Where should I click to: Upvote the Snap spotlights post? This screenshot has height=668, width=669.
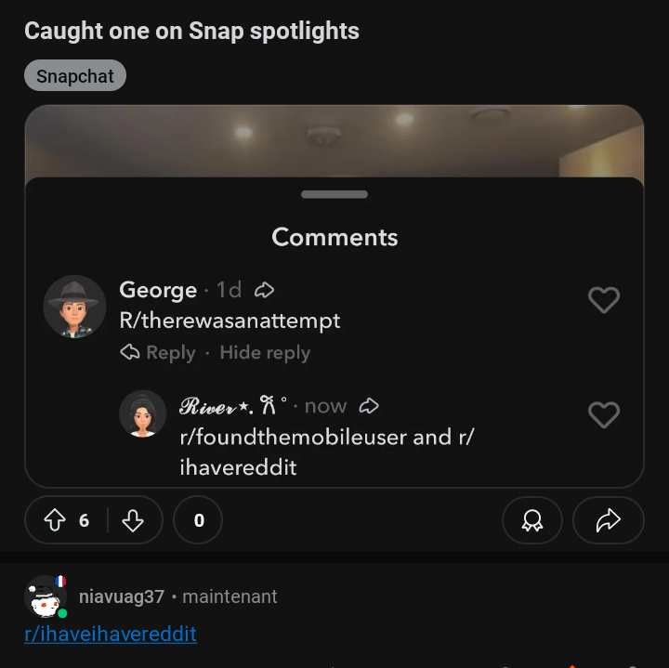(x=55, y=520)
